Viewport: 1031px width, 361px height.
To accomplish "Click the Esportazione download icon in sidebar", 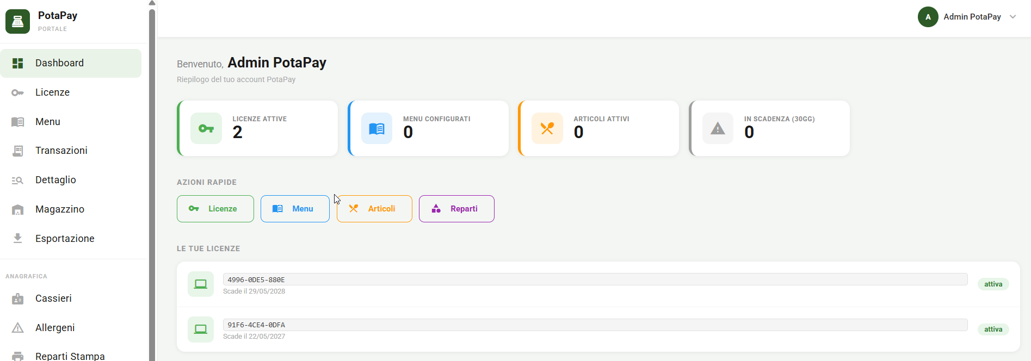I will coord(17,238).
